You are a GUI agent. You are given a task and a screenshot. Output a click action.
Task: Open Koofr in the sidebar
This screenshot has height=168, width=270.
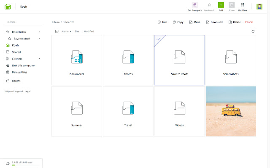tap(16, 45)
